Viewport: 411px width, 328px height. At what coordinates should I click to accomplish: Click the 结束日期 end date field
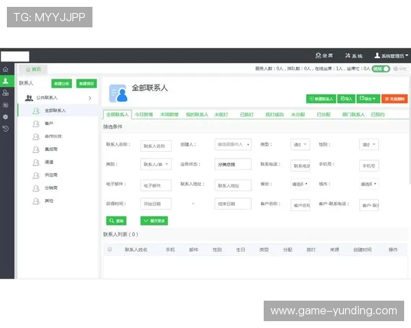point(233,204)
